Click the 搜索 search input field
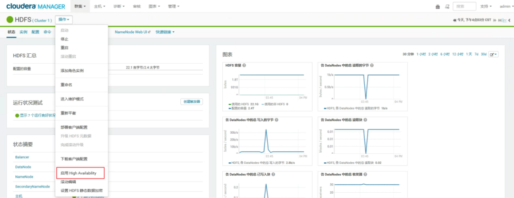Image resolution: width=514 pixels, height=198 pixels. coord(464,7)
